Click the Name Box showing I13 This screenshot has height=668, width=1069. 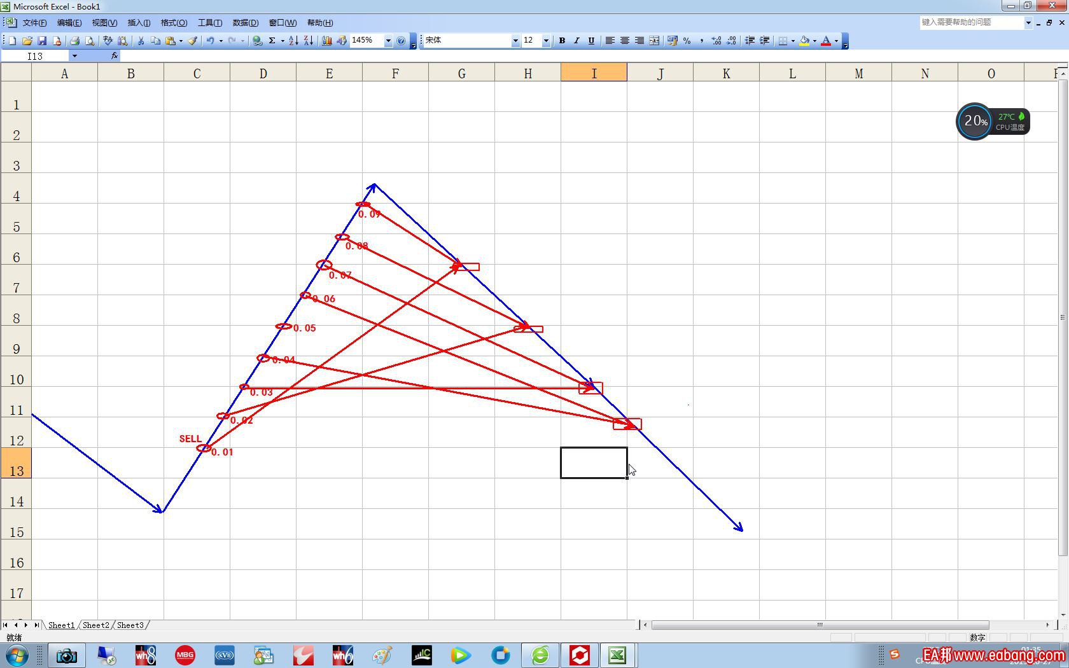(35, 56)
